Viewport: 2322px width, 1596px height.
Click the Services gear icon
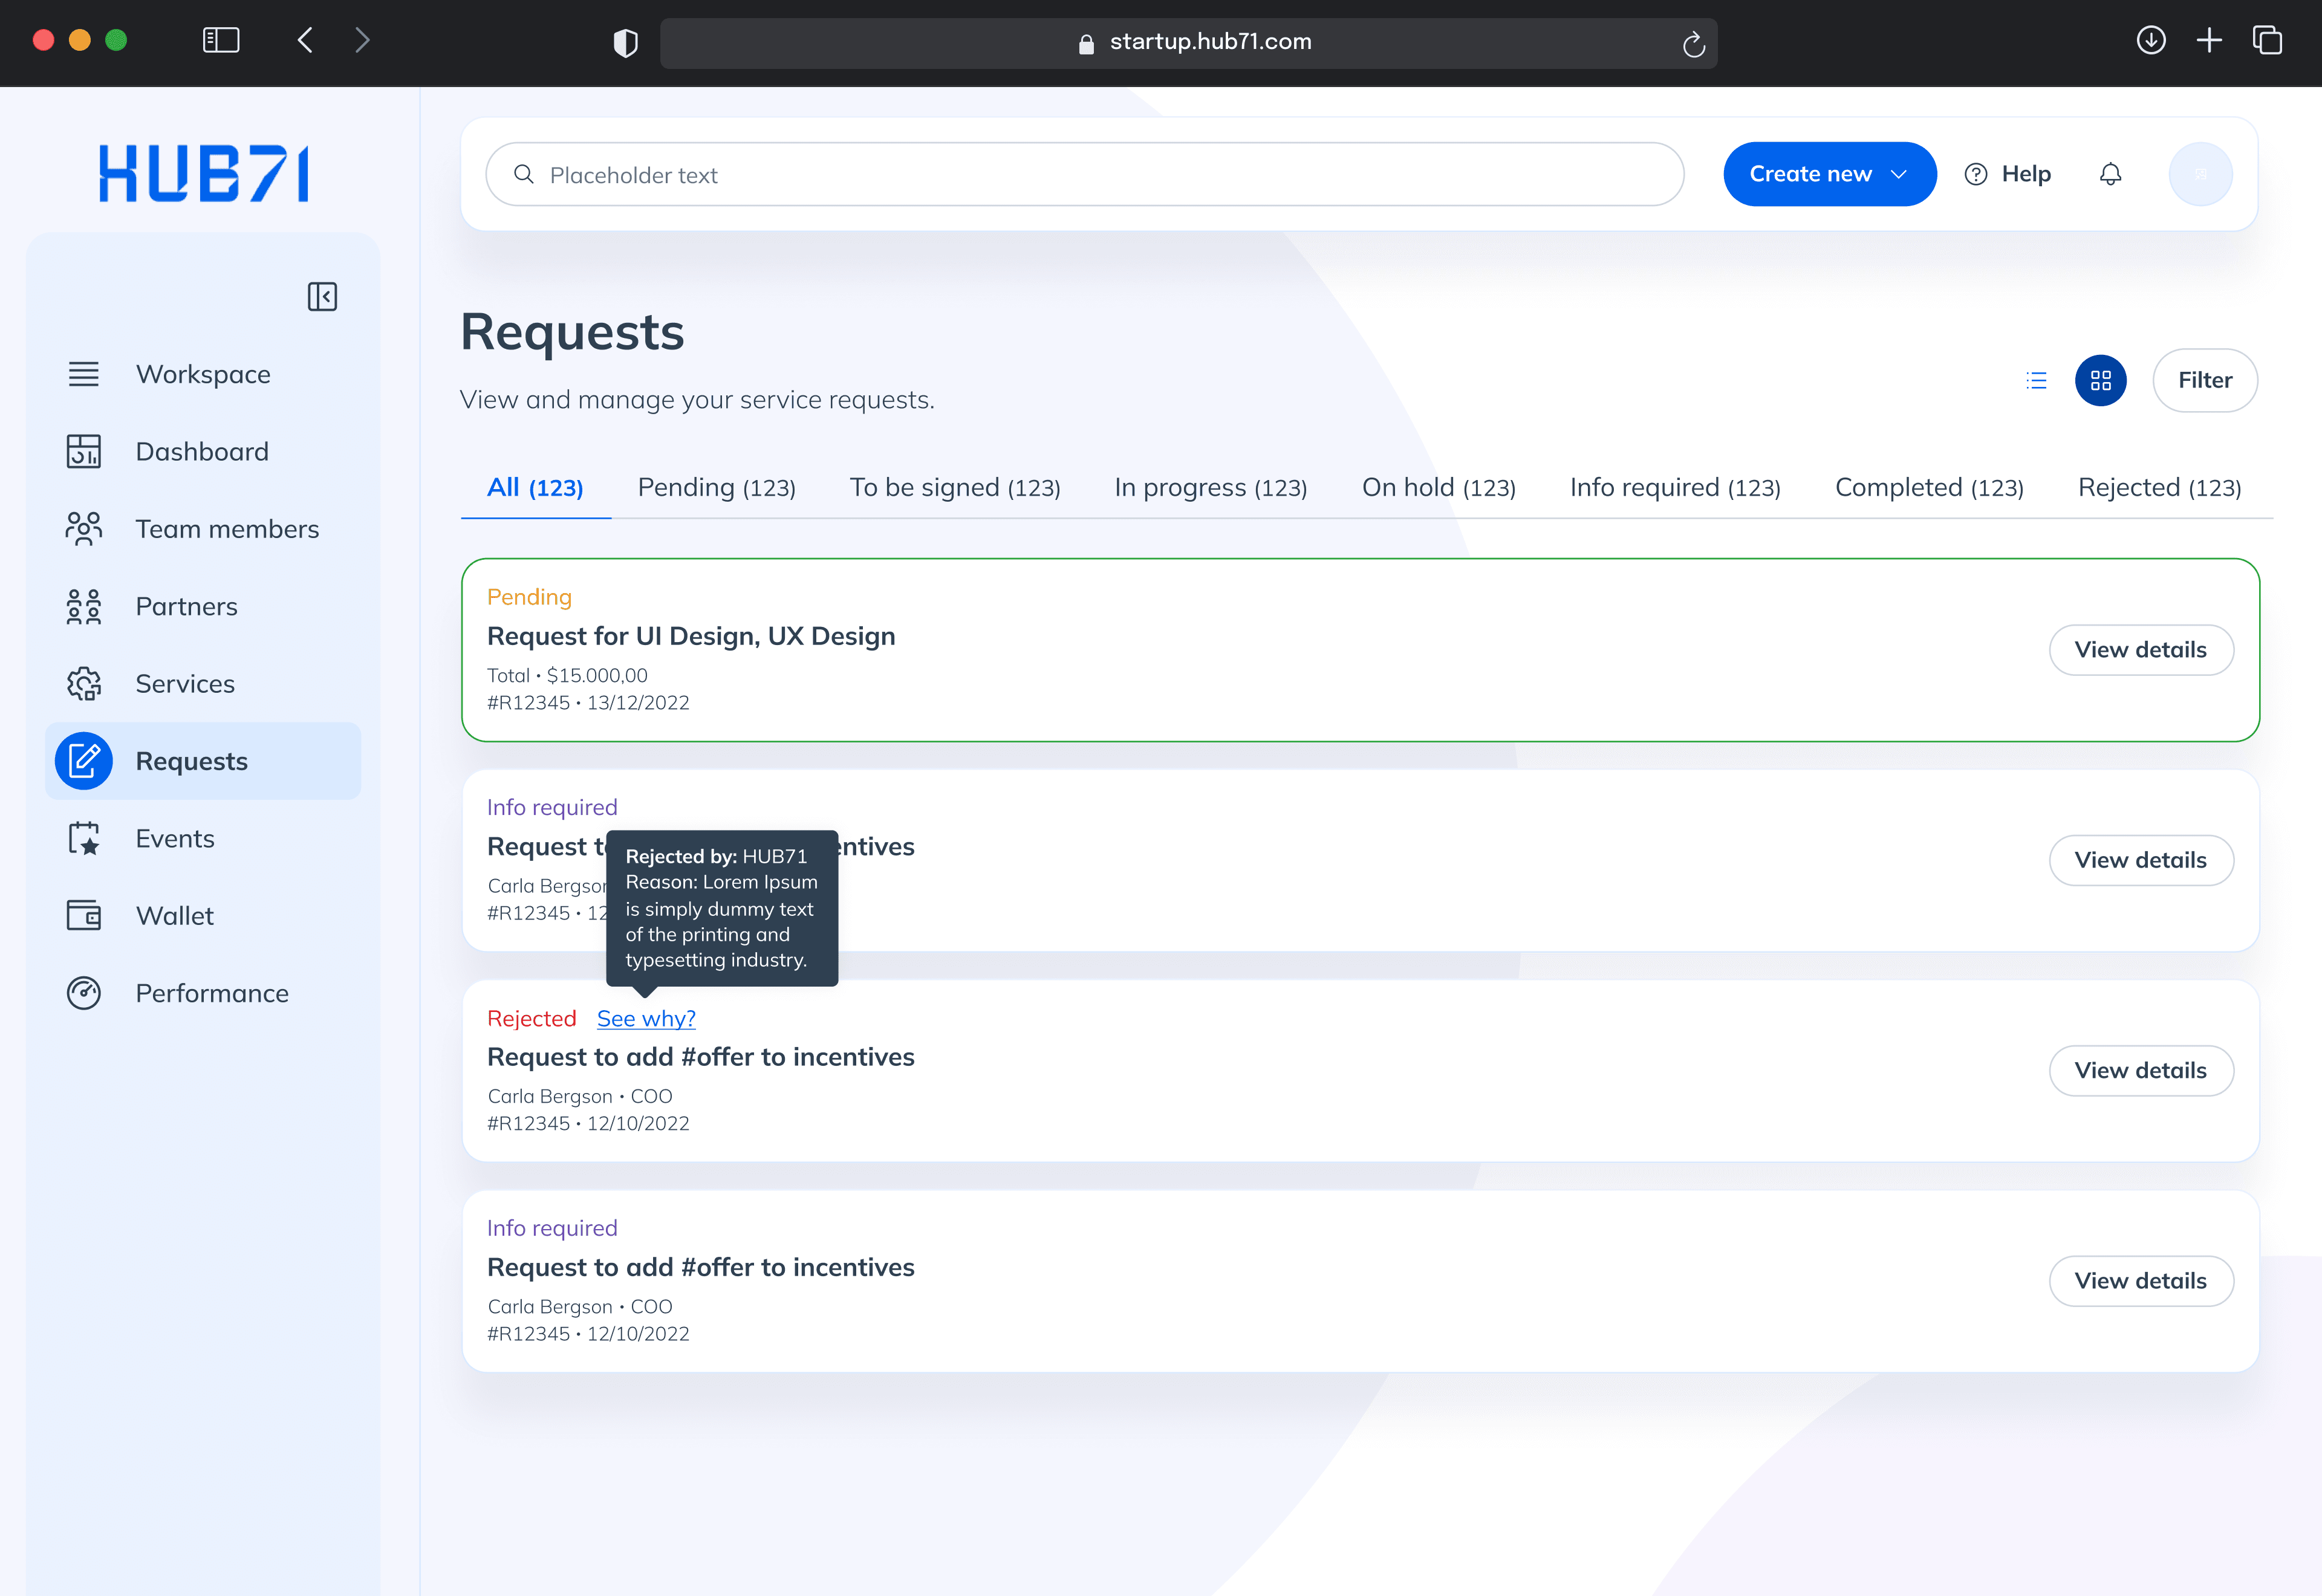(84, 684)
